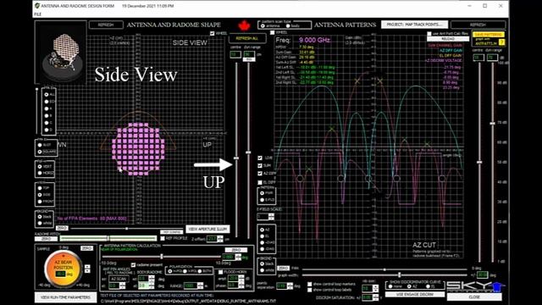Select white background for side view
The width and height of the screenshot is (542, 305).
tap(40, 224)
